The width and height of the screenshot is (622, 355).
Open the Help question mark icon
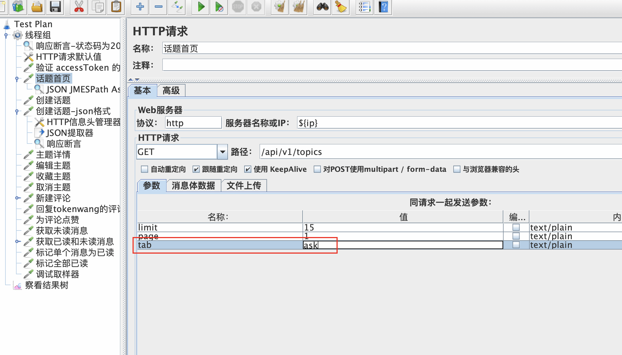(383, 7)
